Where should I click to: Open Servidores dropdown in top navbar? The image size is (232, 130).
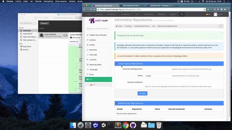[x=126, y=14]
